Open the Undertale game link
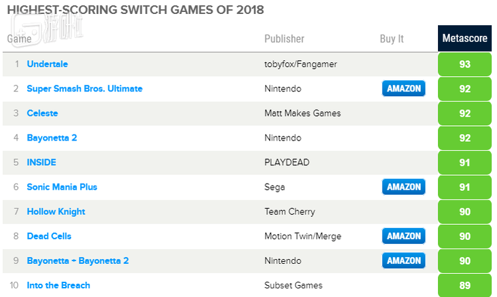 [47, 64]
